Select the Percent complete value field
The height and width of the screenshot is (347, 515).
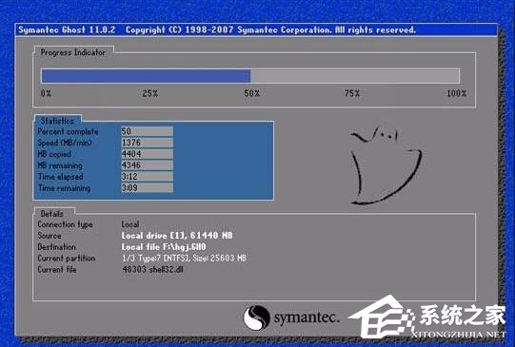coord(148,131)
